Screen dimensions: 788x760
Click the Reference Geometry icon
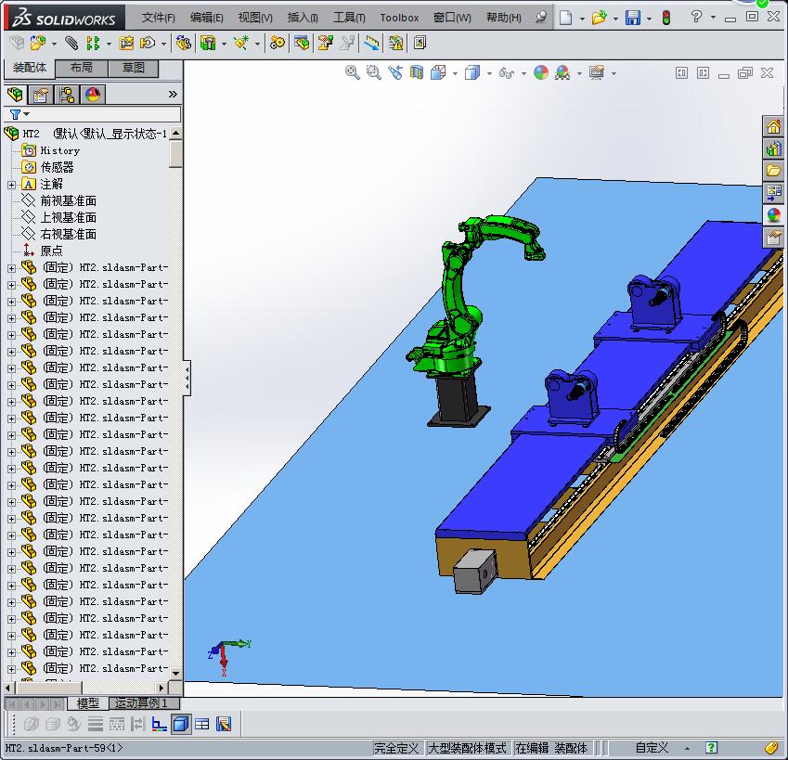pos(241,44)
